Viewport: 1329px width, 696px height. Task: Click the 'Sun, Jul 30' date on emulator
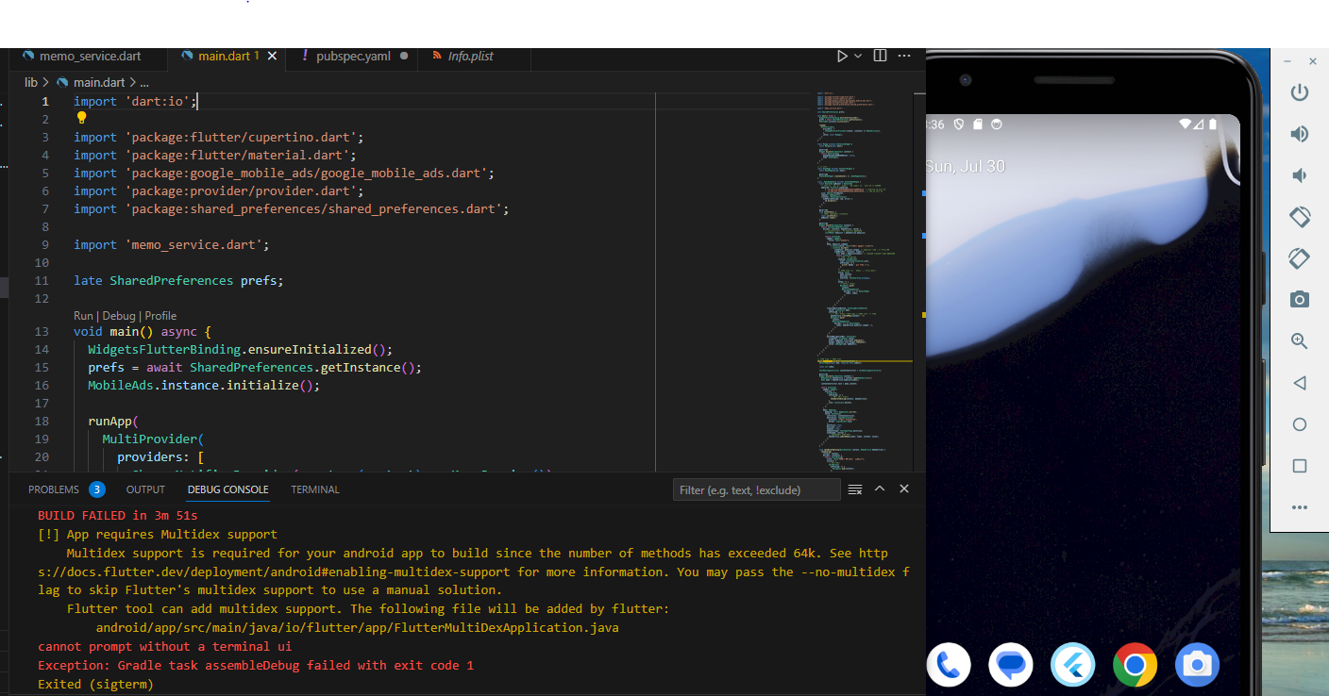(x=966, y=166)
